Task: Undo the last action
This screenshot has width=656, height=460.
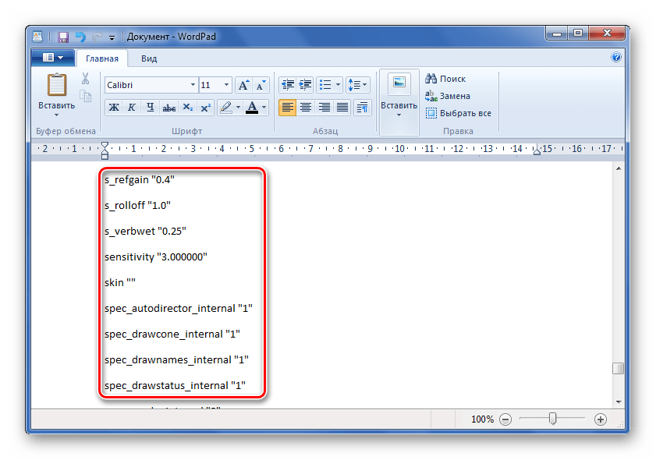Action: click(80, 37)
